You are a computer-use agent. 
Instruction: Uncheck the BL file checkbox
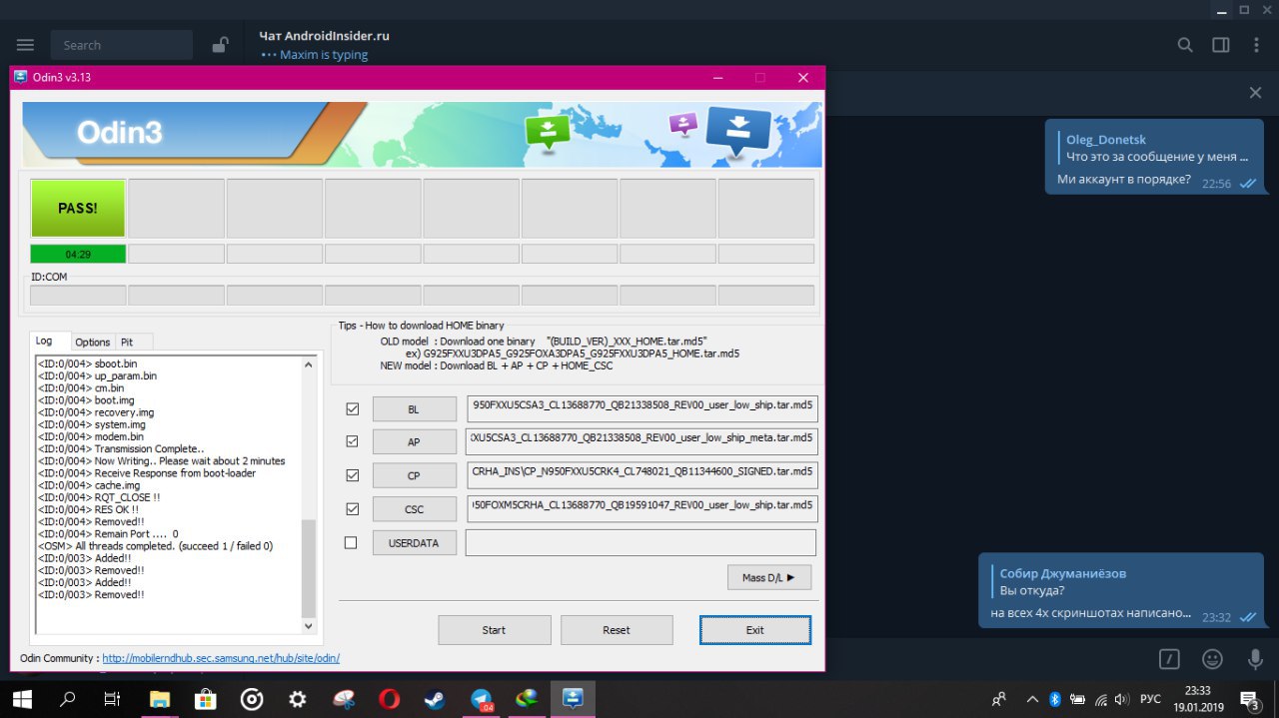(352, 408)
